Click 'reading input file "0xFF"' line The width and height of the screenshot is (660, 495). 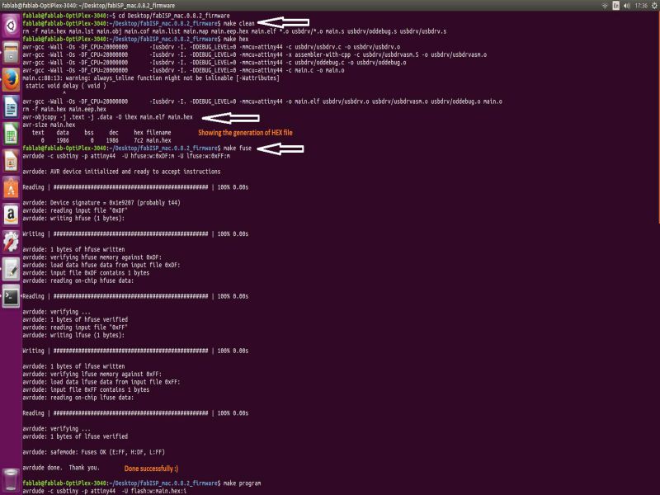(x=75, y=328)
